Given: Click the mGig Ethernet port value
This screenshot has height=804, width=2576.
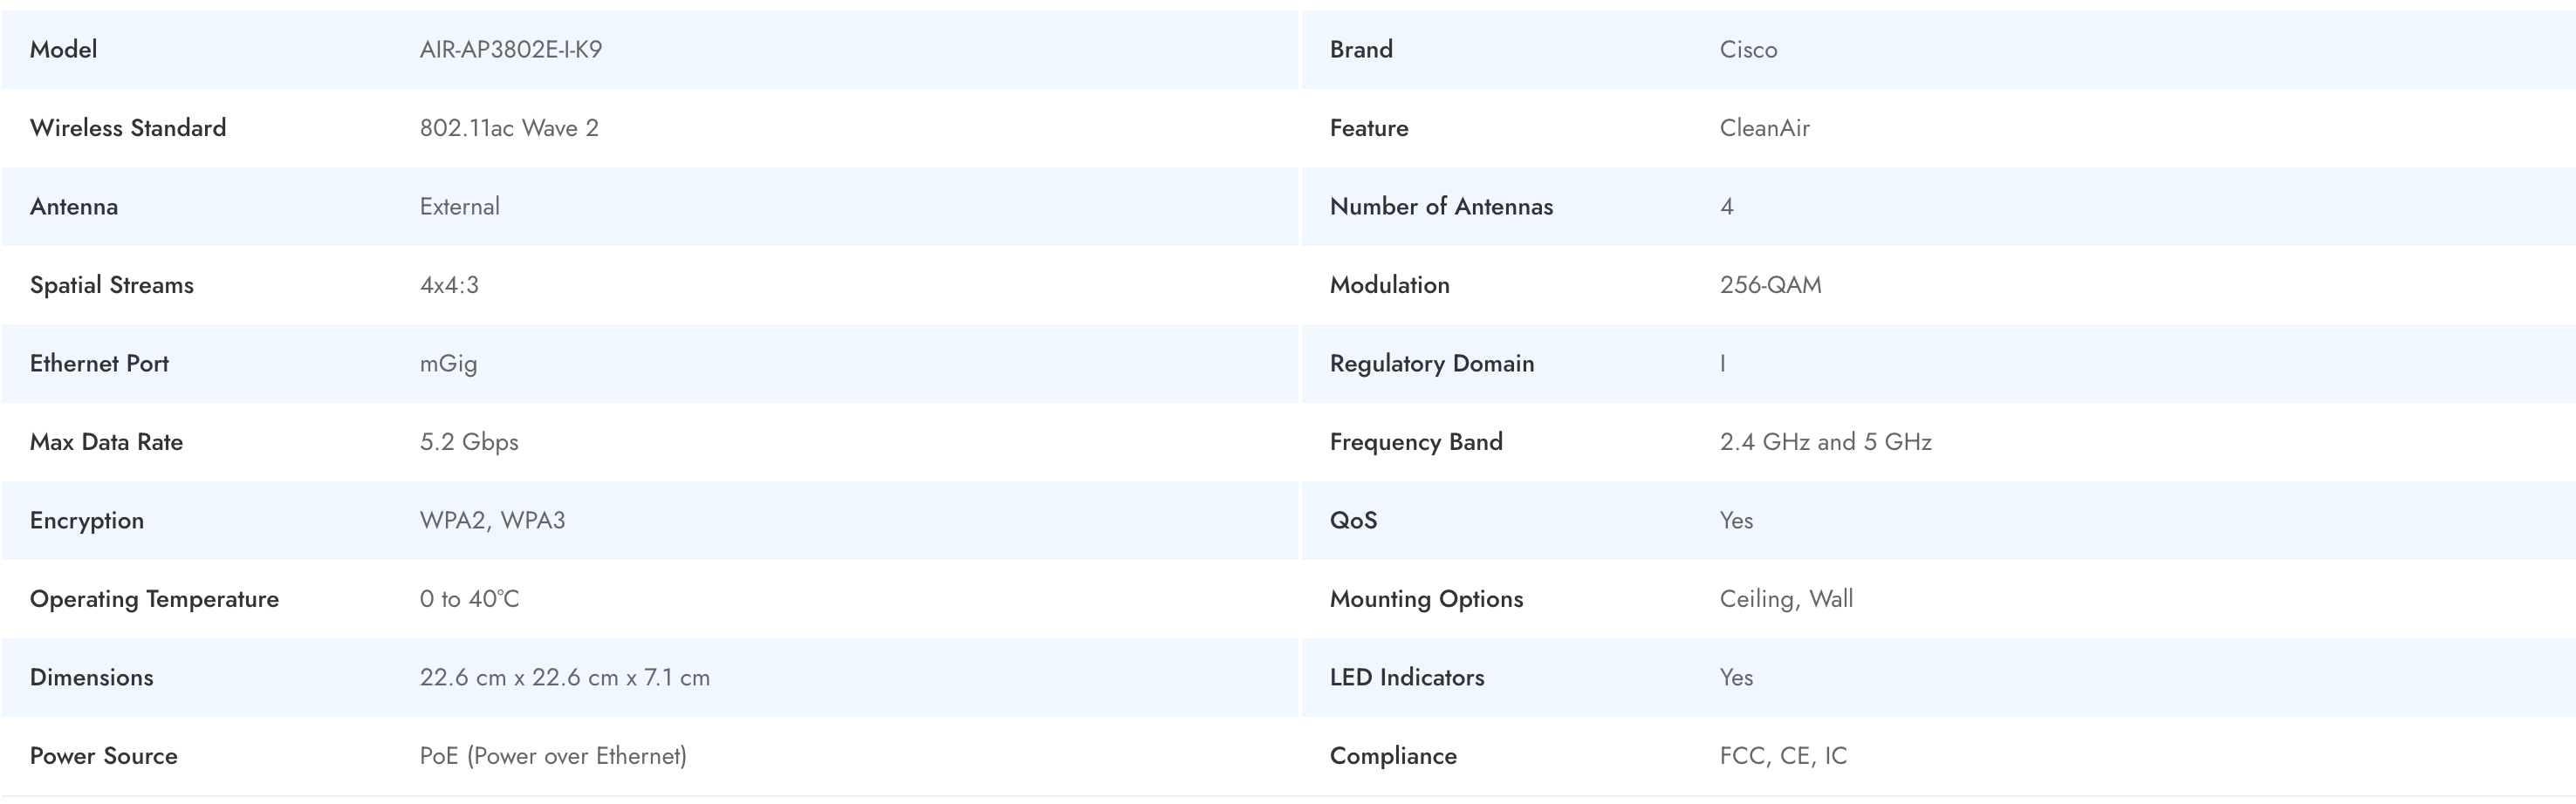Looking at the screenshot, I should tap(448, 364).
